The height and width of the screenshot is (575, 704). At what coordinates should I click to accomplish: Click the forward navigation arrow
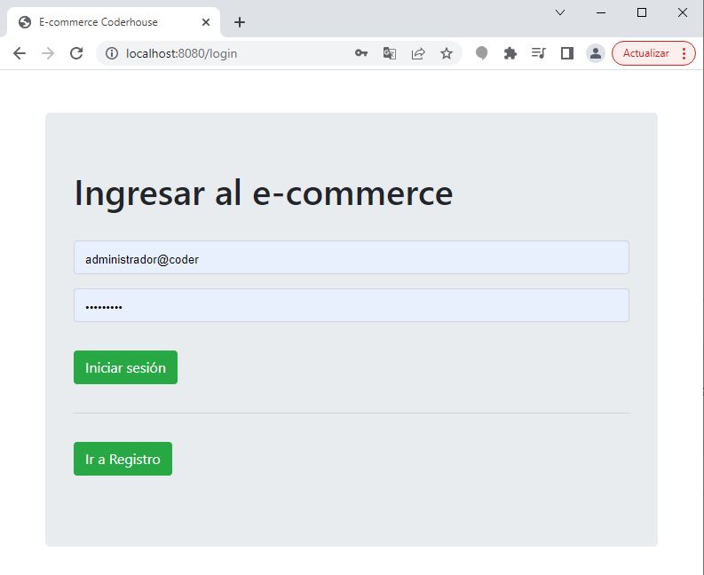48,53
